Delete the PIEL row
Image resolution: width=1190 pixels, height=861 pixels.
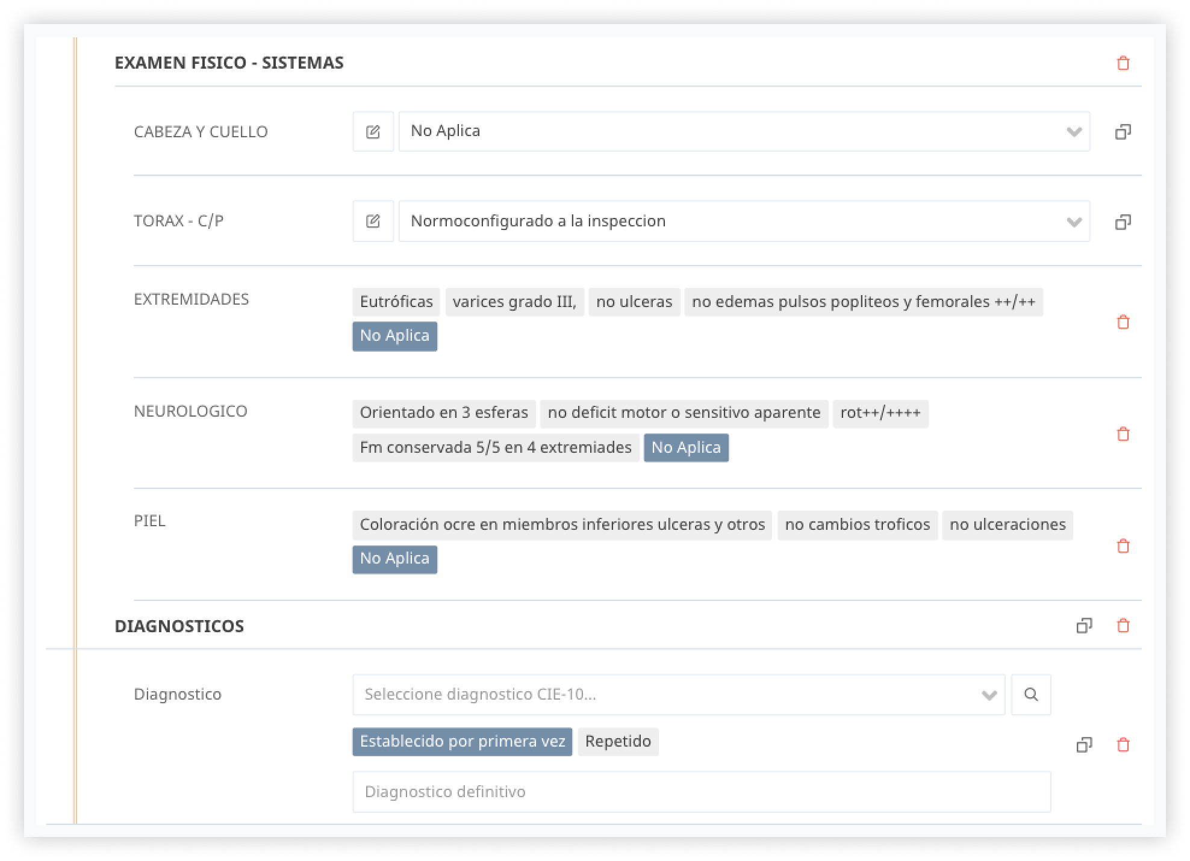coord(1123,546)
